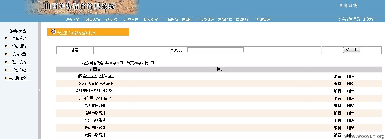Select the 太原市煤气化联络处 name cell

(95, 98)
